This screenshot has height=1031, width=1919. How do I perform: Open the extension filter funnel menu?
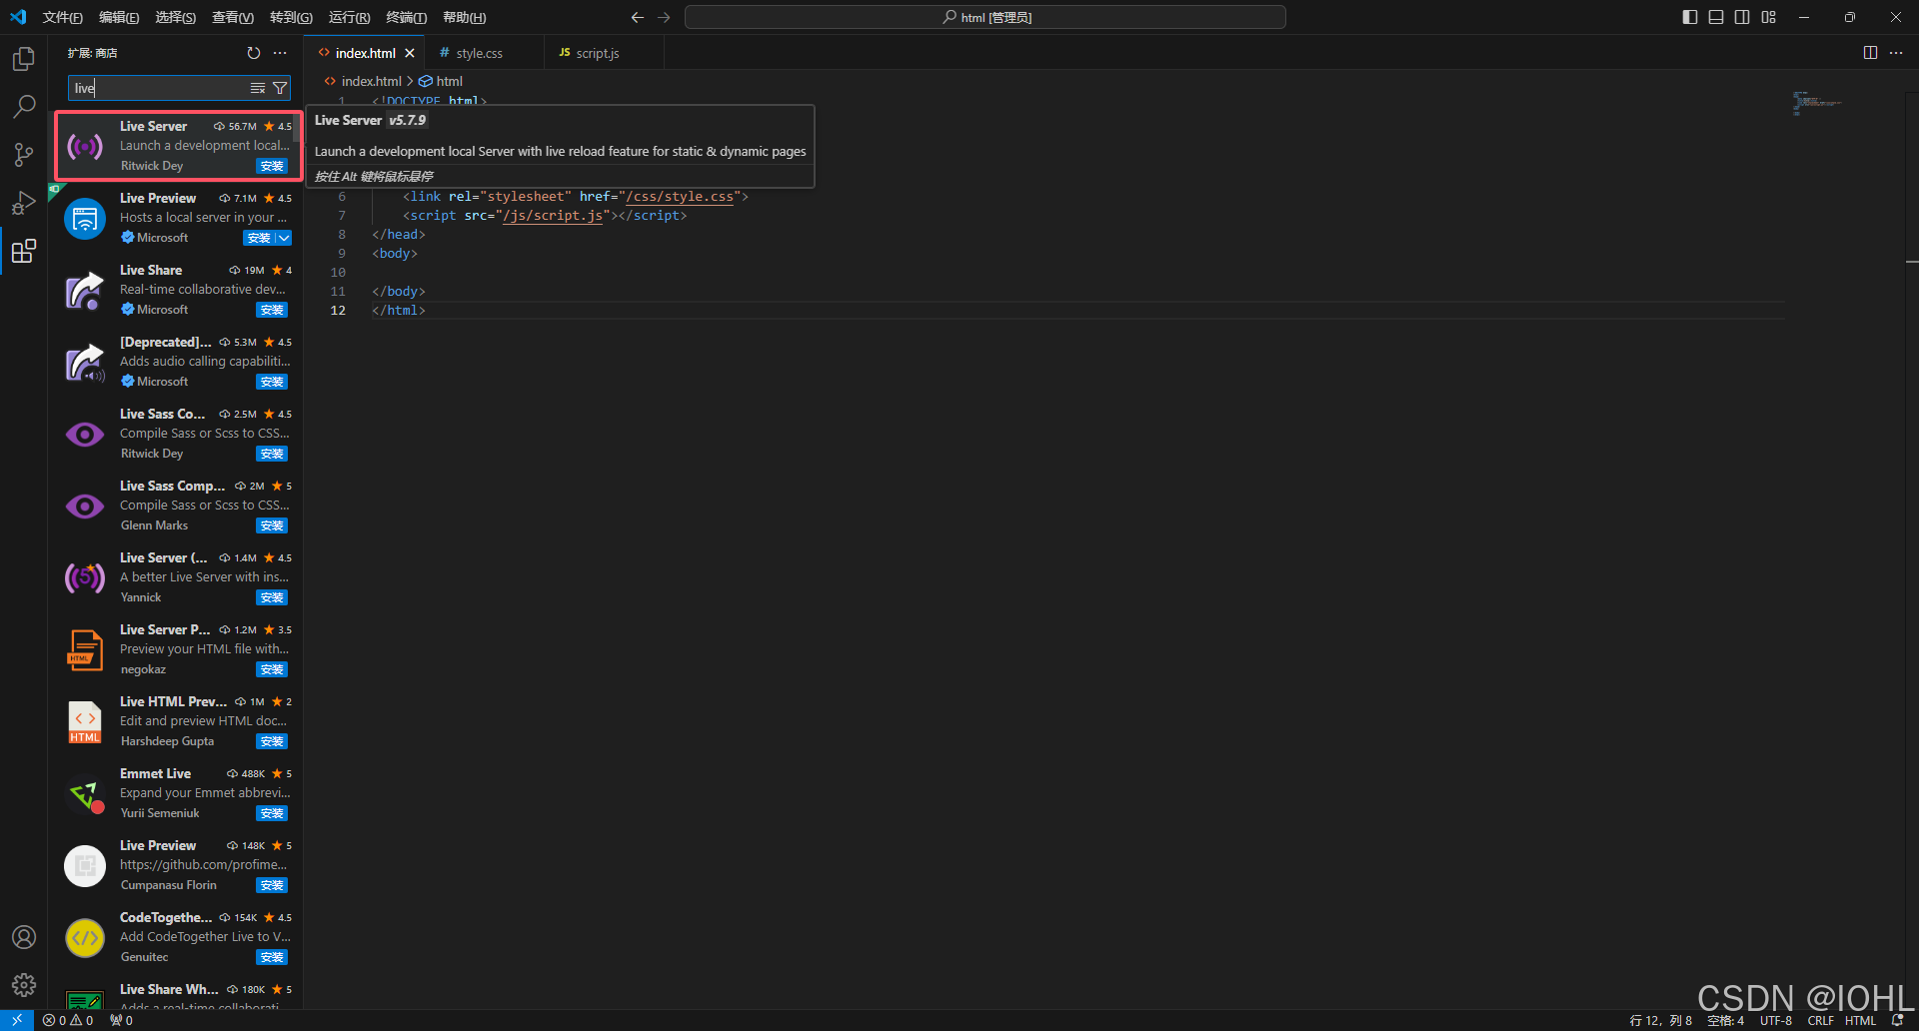280,88
